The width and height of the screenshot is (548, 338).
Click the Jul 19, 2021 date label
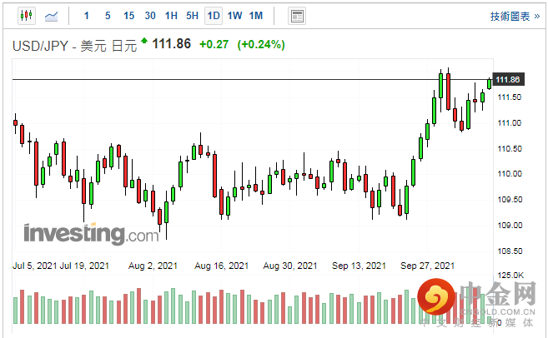84,266
